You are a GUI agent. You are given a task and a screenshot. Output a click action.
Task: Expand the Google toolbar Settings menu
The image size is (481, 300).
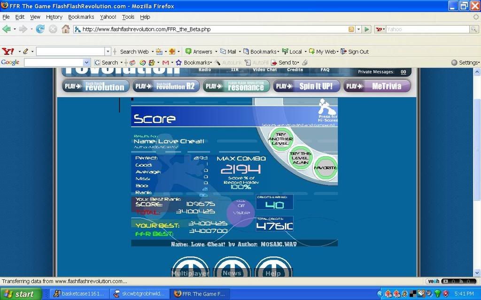(465, 62)
